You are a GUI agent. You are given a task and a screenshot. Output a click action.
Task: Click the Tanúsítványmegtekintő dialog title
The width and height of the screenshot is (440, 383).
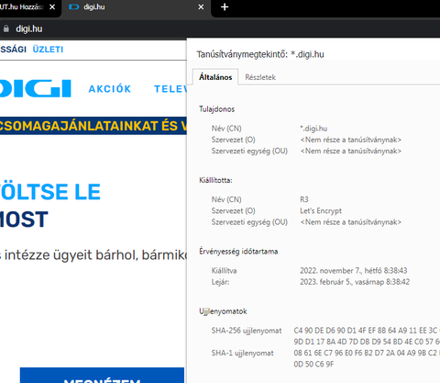tap(260, 54)
